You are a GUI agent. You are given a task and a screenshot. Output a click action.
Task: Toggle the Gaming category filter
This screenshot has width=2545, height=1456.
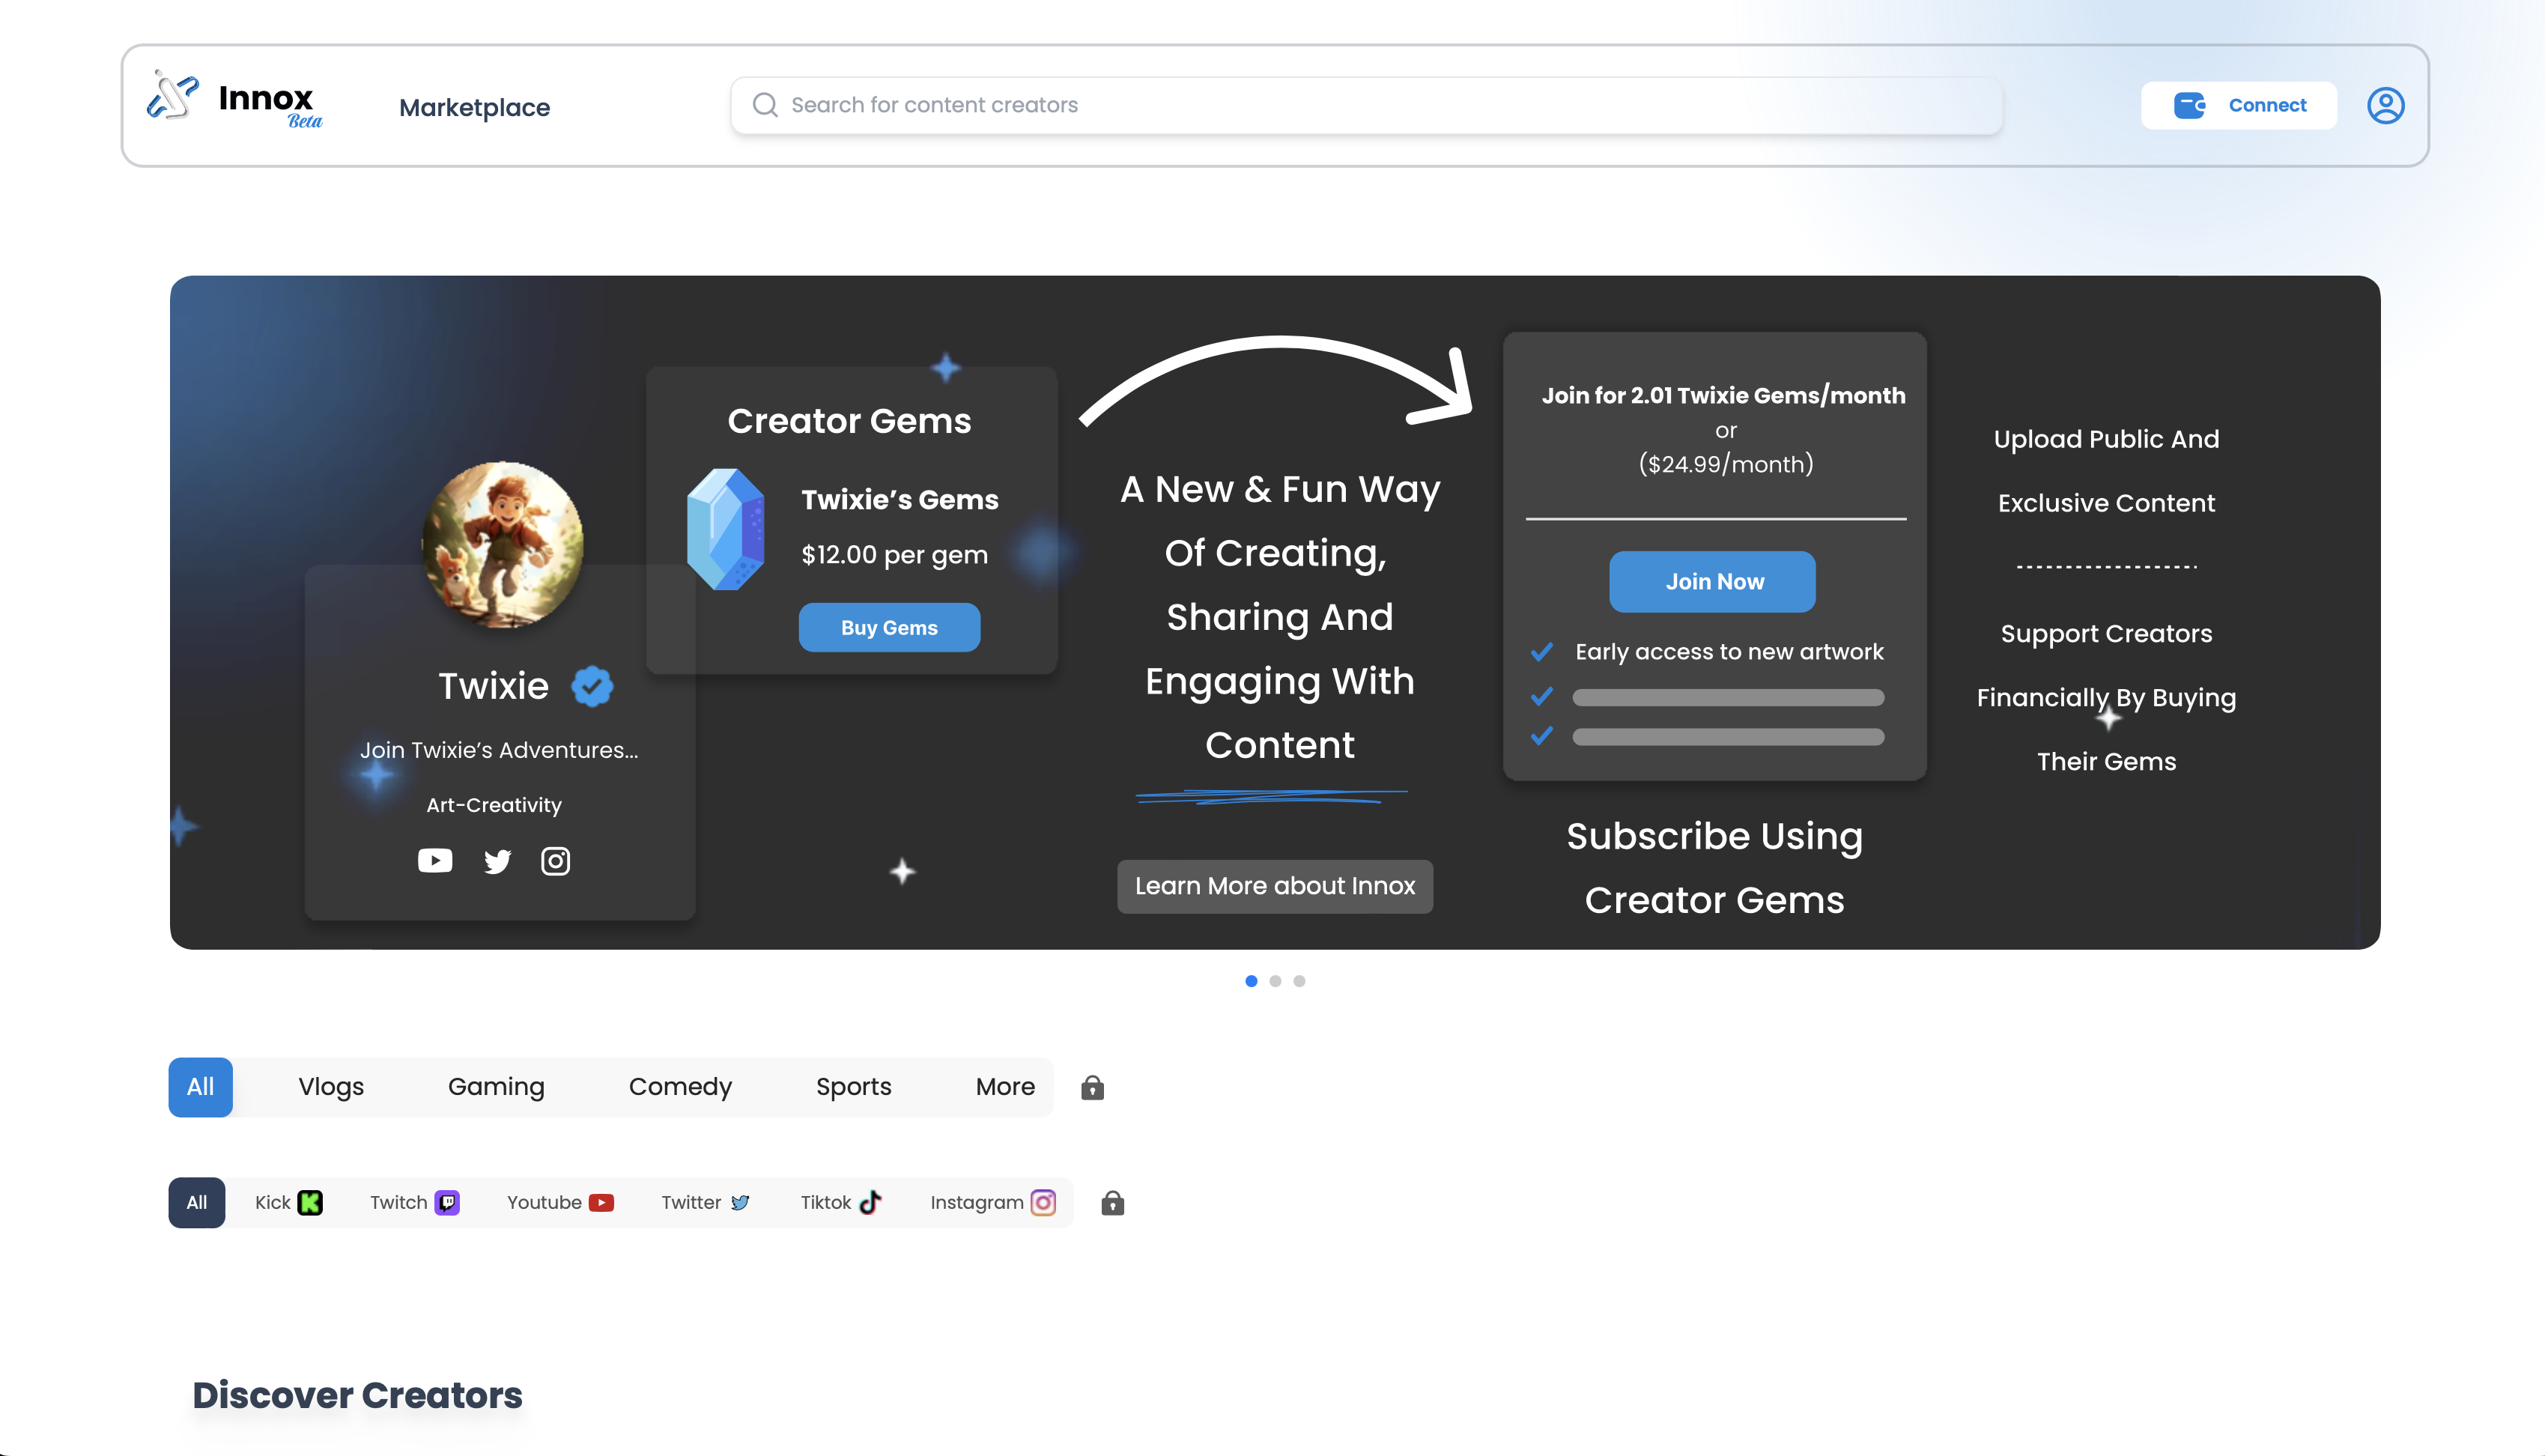click(496, 1087)
